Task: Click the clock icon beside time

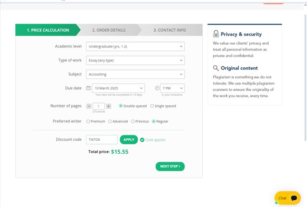Action: [157, 88]
